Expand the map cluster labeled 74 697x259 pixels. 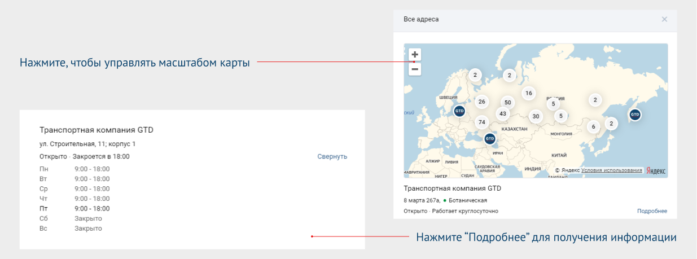(481, 122)
